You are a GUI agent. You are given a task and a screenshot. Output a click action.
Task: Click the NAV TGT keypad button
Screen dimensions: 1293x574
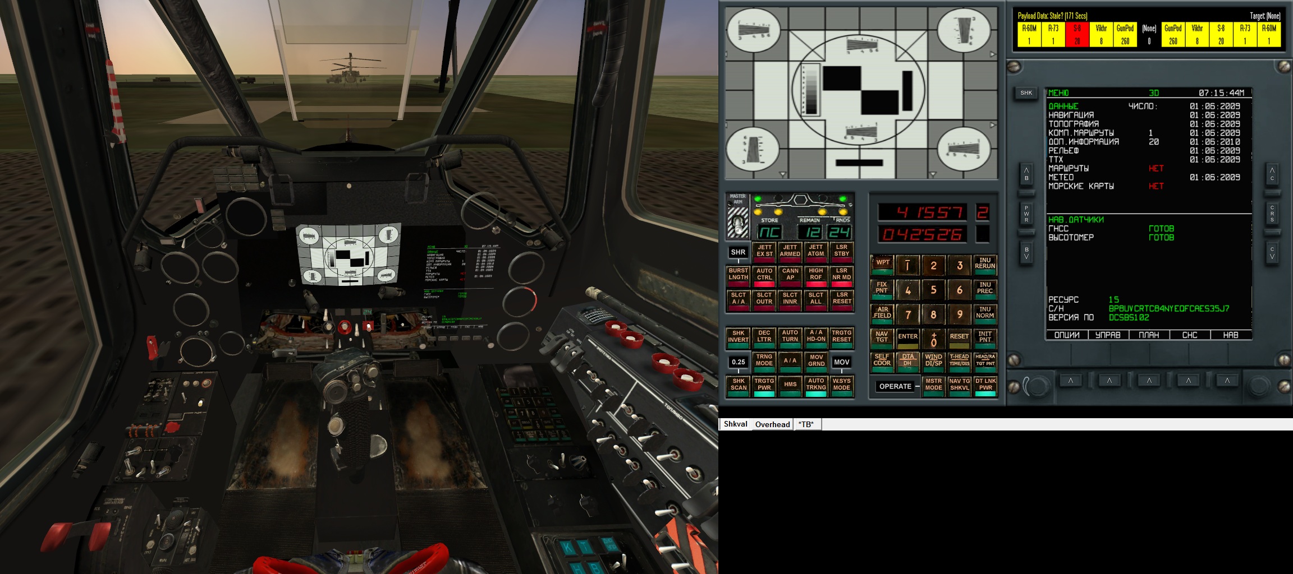pos(883,338)
